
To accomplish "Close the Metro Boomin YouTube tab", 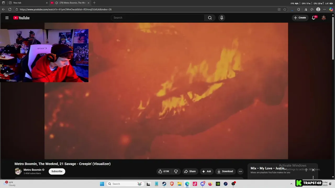I will pos(88,3).
